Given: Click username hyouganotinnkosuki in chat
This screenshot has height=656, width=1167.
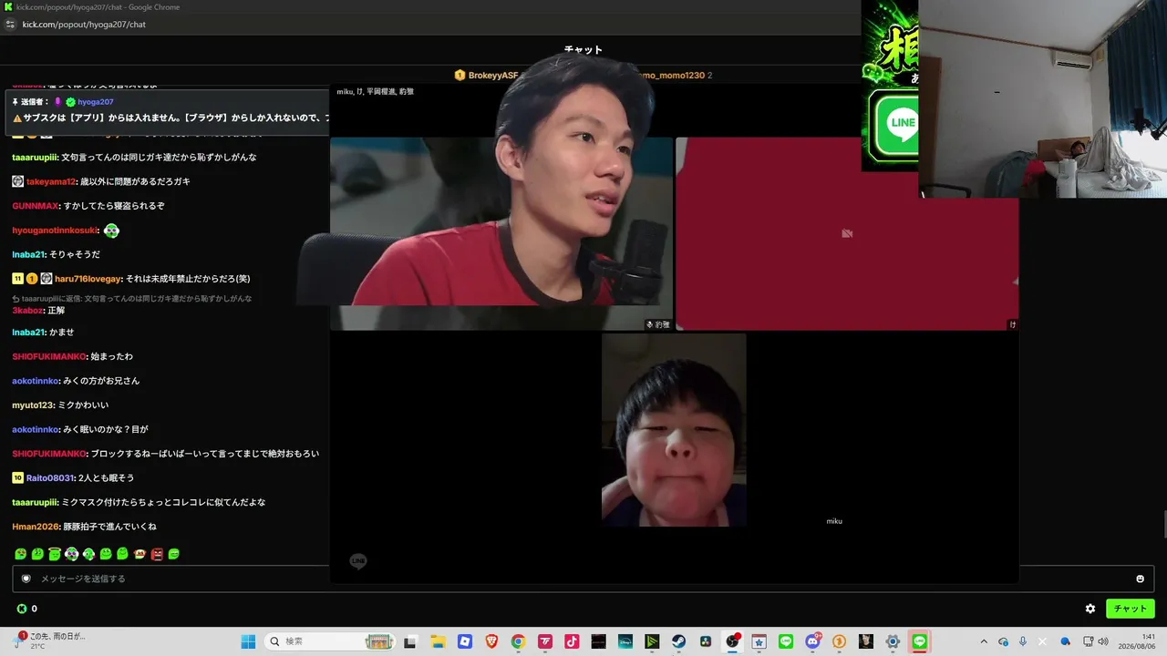Looking at the screenshot, I should (x=55, y=231).
